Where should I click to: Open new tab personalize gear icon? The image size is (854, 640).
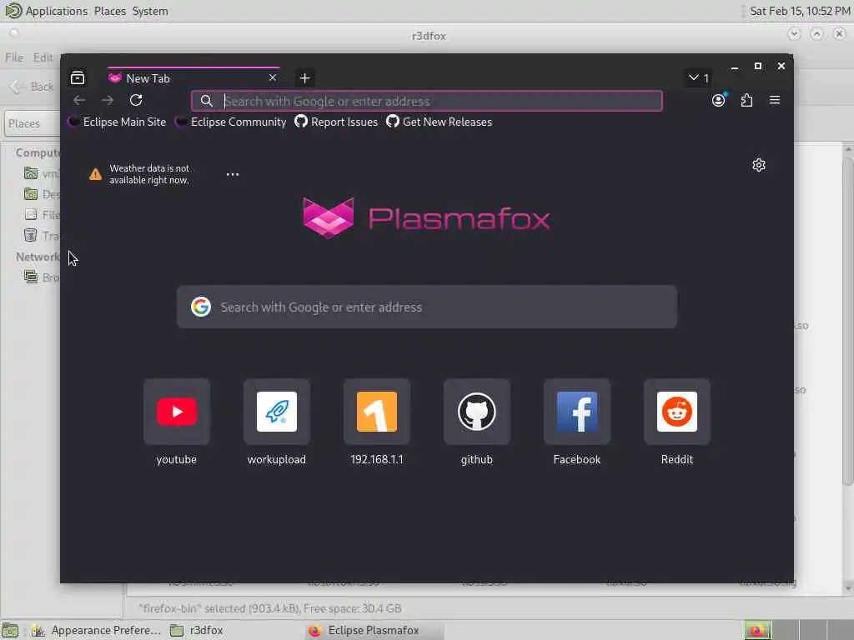tap(759, 165)
